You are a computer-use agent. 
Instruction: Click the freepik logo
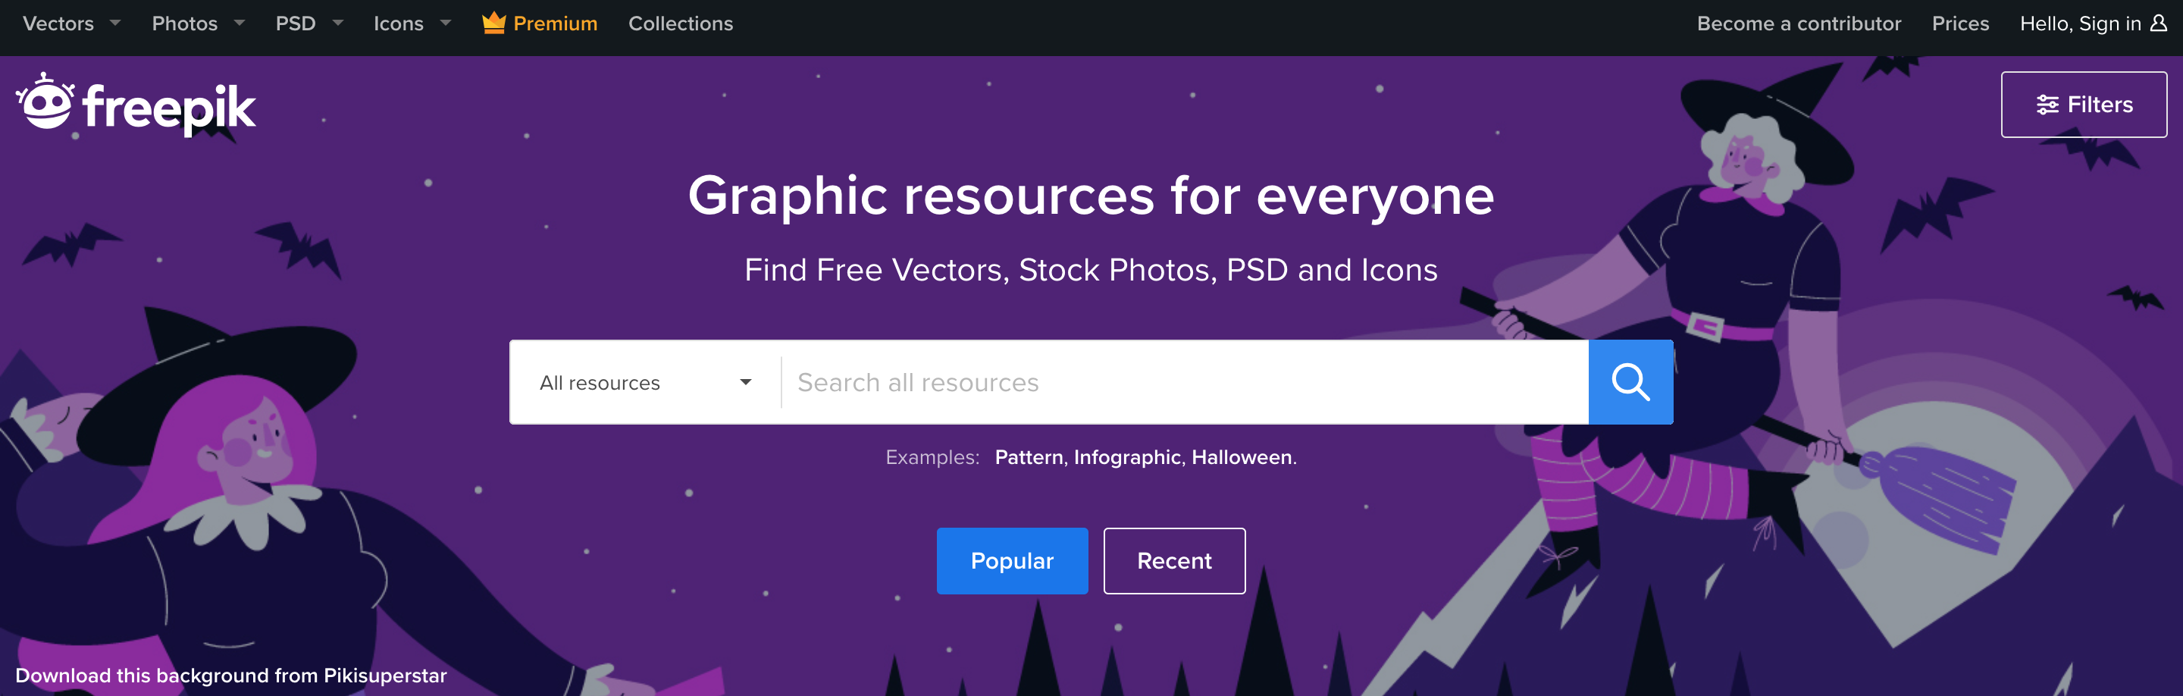point(136,105)
